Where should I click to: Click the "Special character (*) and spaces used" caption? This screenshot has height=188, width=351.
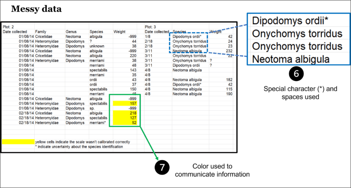(x=300, y=93)
